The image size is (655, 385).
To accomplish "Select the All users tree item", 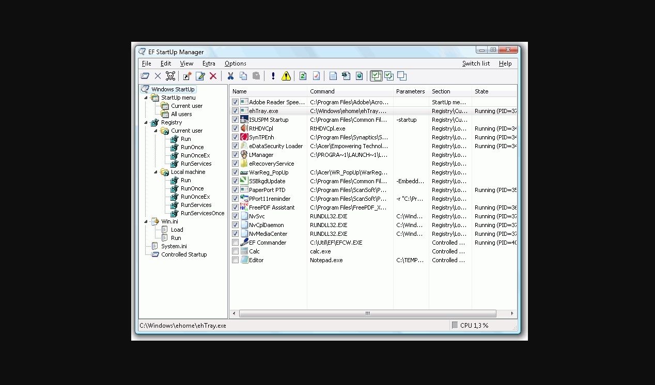I will 181,114.
